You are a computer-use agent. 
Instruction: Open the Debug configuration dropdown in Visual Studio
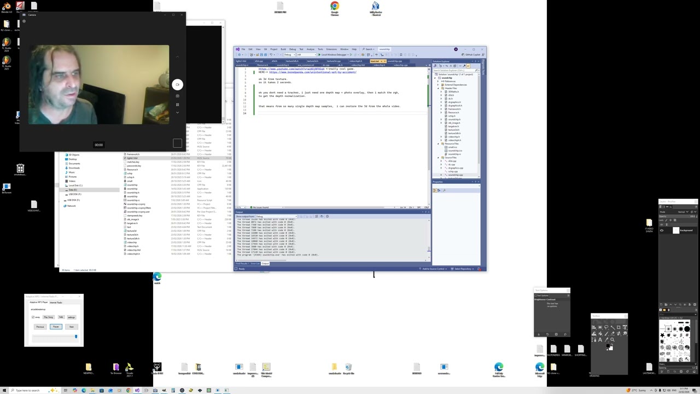(x=289, y=55)
